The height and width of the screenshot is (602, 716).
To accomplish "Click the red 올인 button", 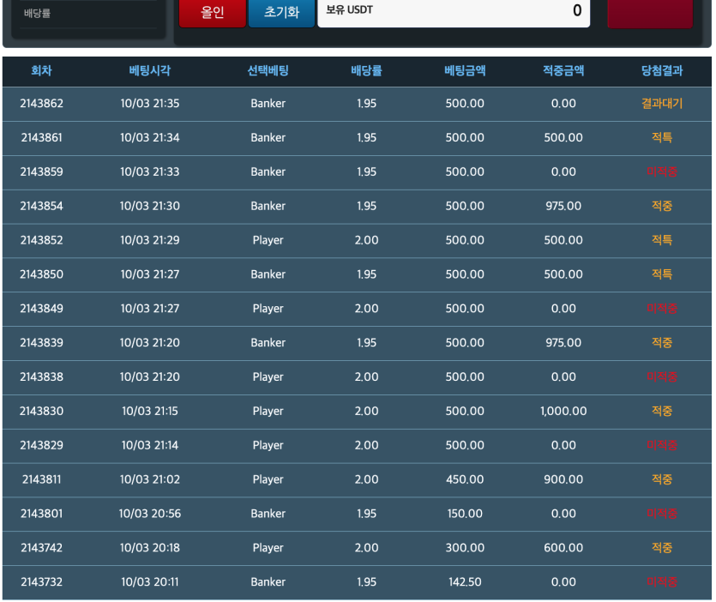I will click(213, 12).
